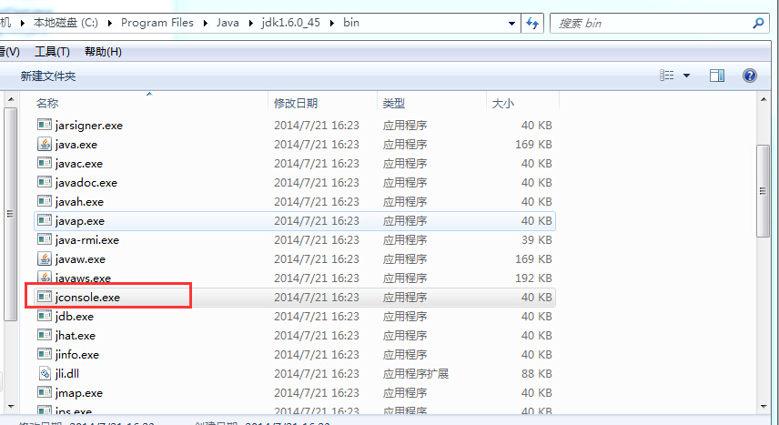Click the javap.exe file icon
The image size is (779, 425).
click(45, 220)
